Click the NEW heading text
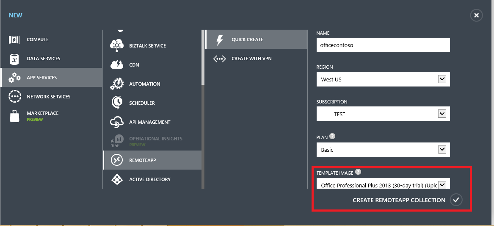The image size is (494, 226). click(15, 15)
